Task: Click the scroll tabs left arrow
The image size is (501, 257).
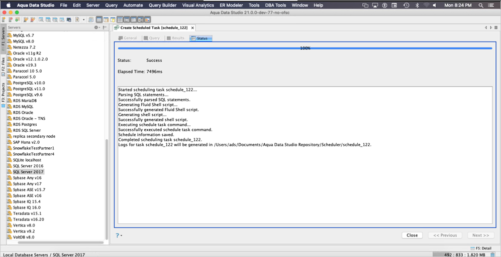Action: tap(486, 28)
